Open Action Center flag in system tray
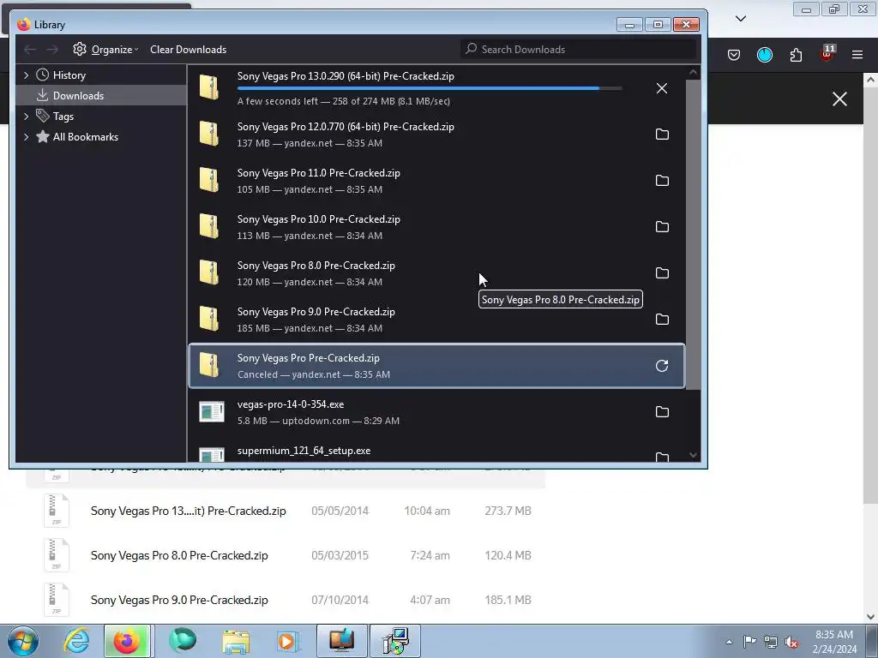Screen dimensions: 878x658 click(749, 642)
